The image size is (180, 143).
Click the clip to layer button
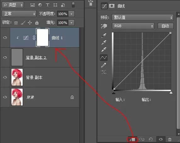[132, 140]
